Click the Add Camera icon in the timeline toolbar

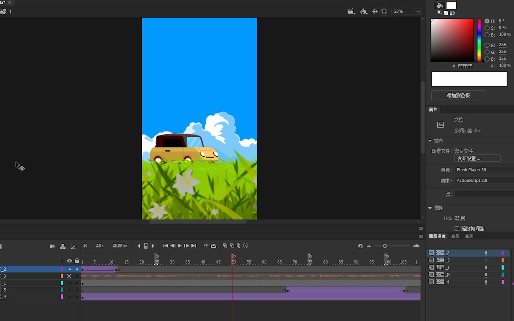pyautogui.click(x=52, y=246)
